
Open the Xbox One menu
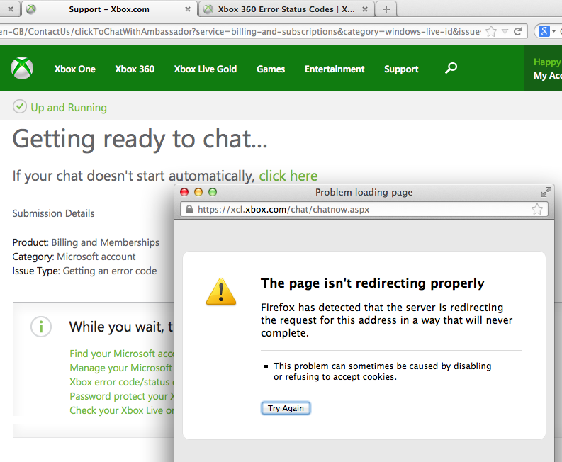click(x=75, y=69)
